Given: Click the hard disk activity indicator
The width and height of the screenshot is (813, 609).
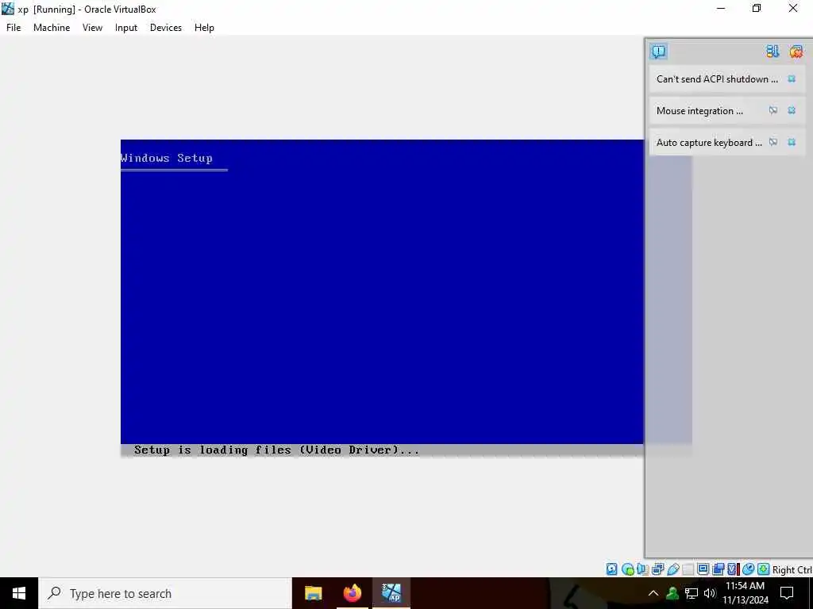Looking at the screenshot, I should 612,569.
